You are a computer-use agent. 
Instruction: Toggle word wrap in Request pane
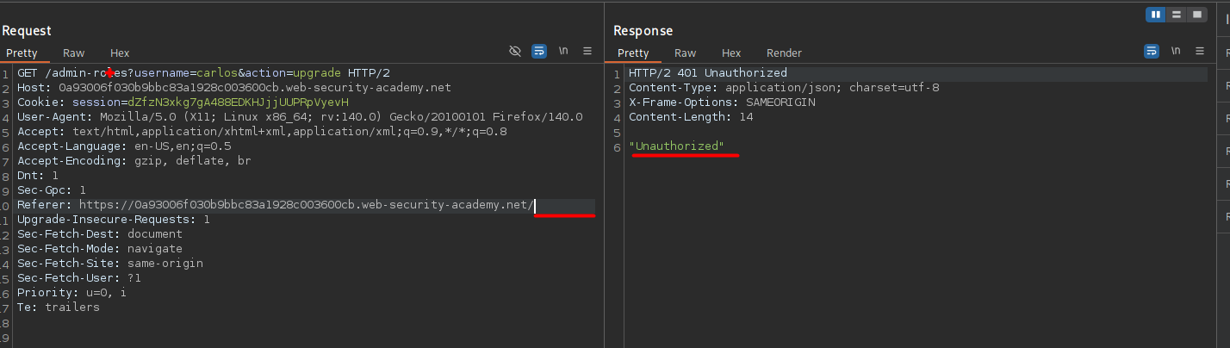539,52
